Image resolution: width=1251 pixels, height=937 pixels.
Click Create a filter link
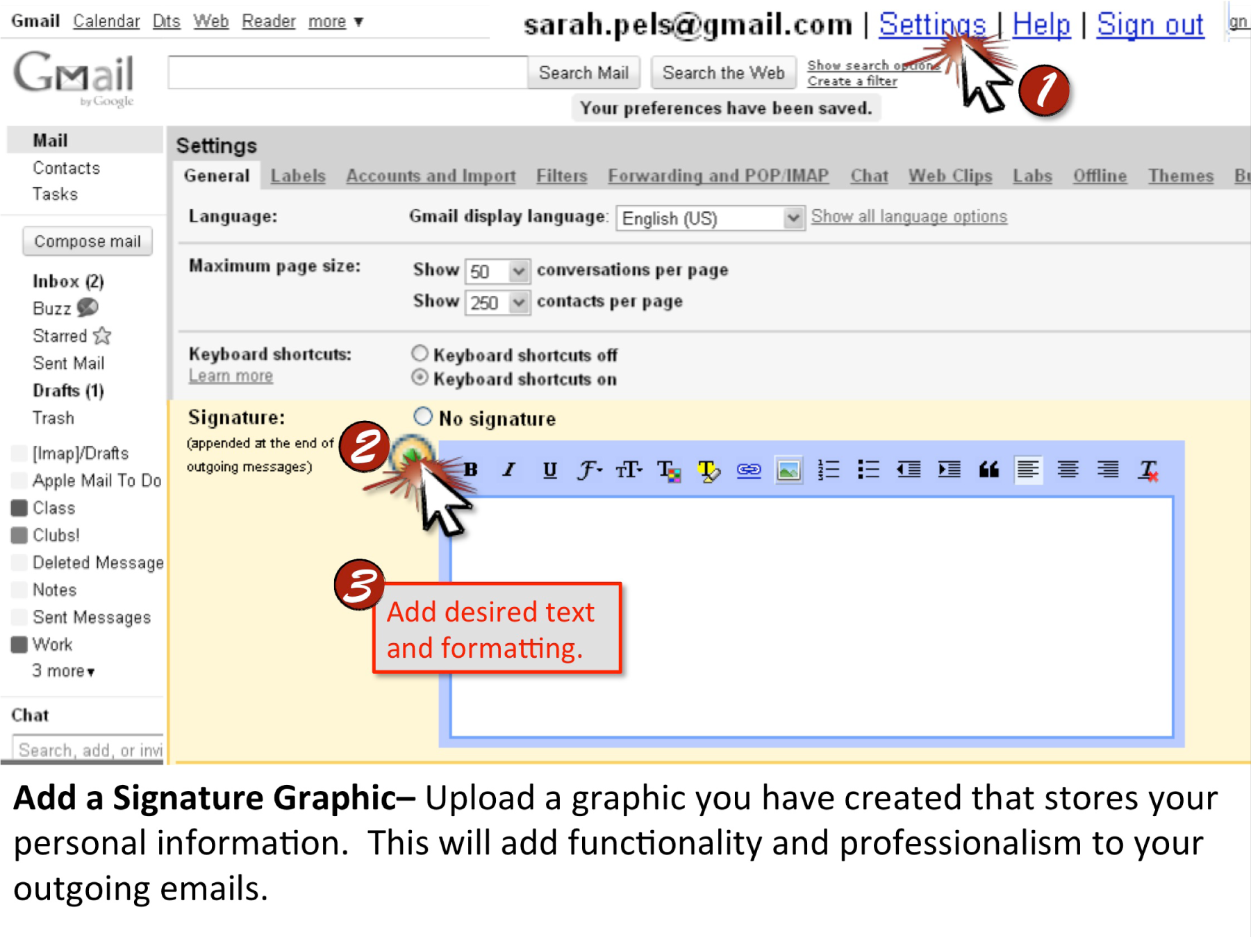(852, 81)
